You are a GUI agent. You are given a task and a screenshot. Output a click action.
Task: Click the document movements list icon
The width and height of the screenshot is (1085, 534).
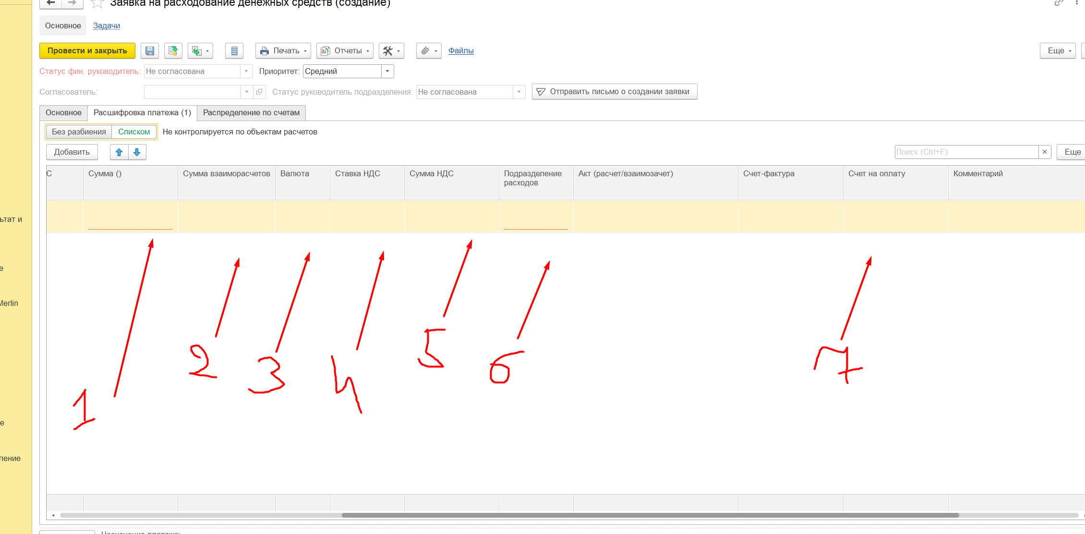pos(234,51)
